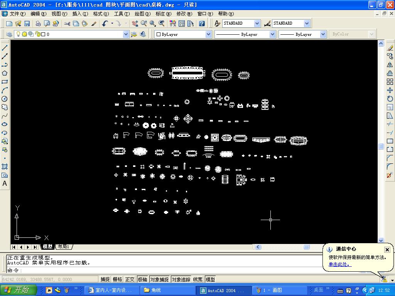395x296 pixels.
Task: Click the Explode modify tool
Action: click(390, 175)
